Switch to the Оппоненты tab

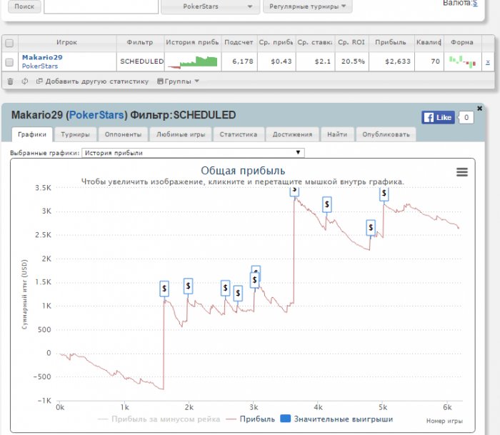pyautogui.click(x=123, y=134)
